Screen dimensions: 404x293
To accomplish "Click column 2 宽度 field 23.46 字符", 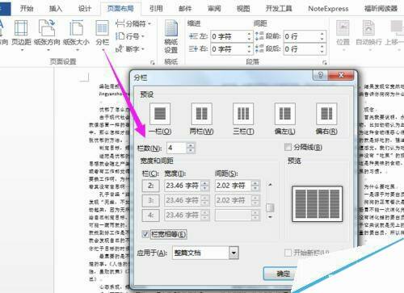I will (183, 186).
